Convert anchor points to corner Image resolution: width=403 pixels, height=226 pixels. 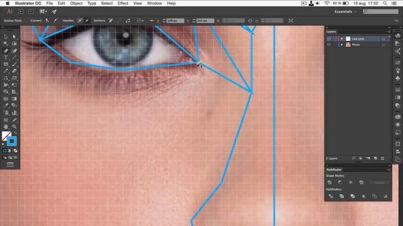click(x=48, y=21)
